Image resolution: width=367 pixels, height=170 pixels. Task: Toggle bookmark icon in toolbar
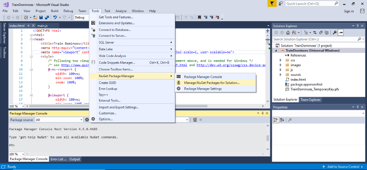point(200,17)
